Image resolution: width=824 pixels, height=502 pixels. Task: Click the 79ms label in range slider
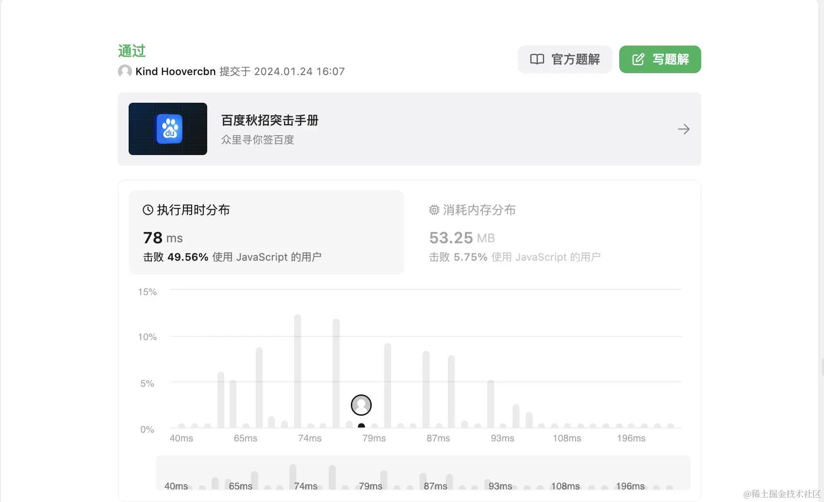pyautogui.click(x=371, y=486)
